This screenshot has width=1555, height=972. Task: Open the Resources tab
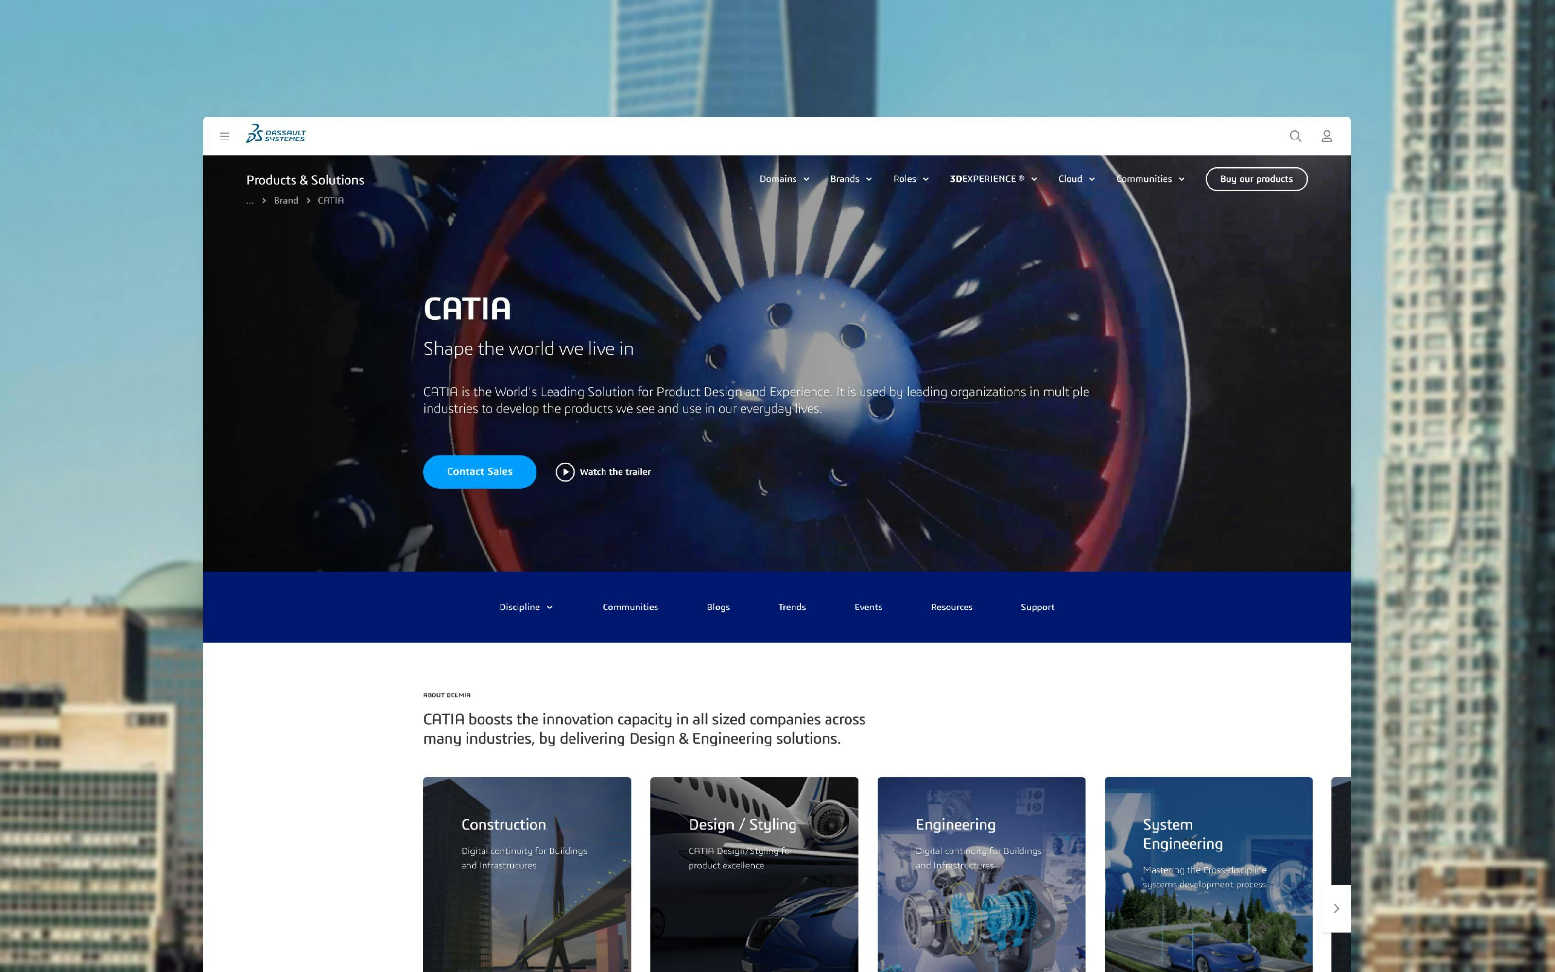click(951, 607)
